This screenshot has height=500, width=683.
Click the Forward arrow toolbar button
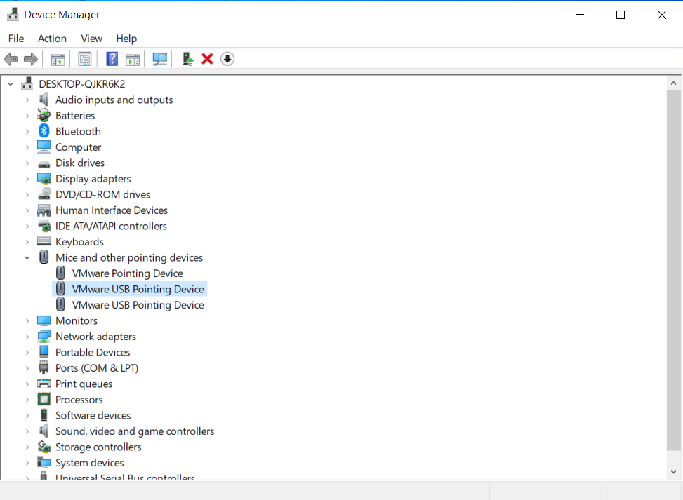(30, 59)
